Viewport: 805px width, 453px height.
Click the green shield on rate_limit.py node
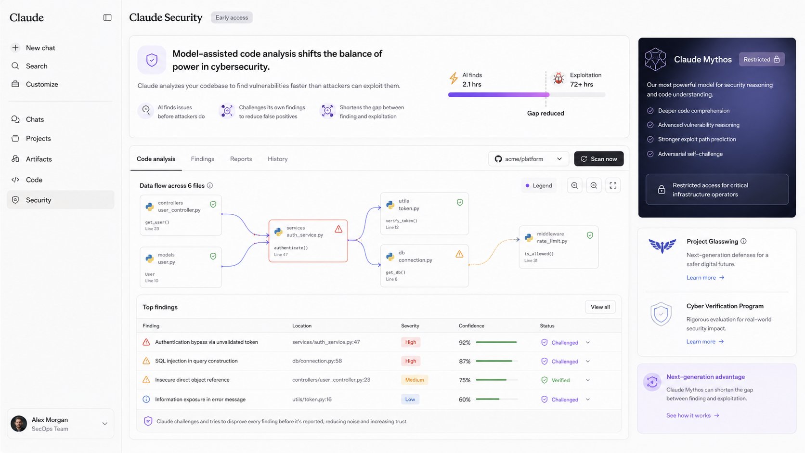coord(590,235)
